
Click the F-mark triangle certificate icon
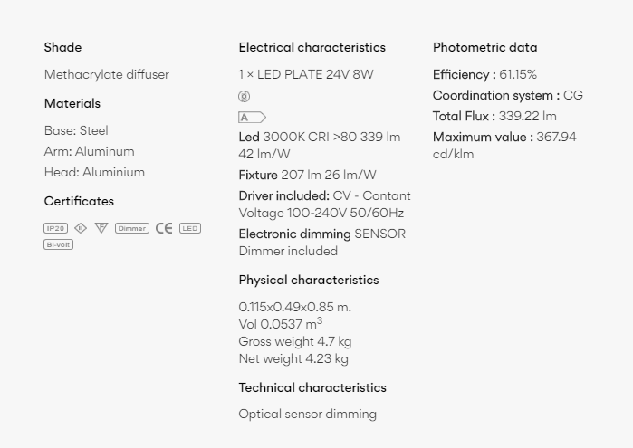(x=101, y=228)
